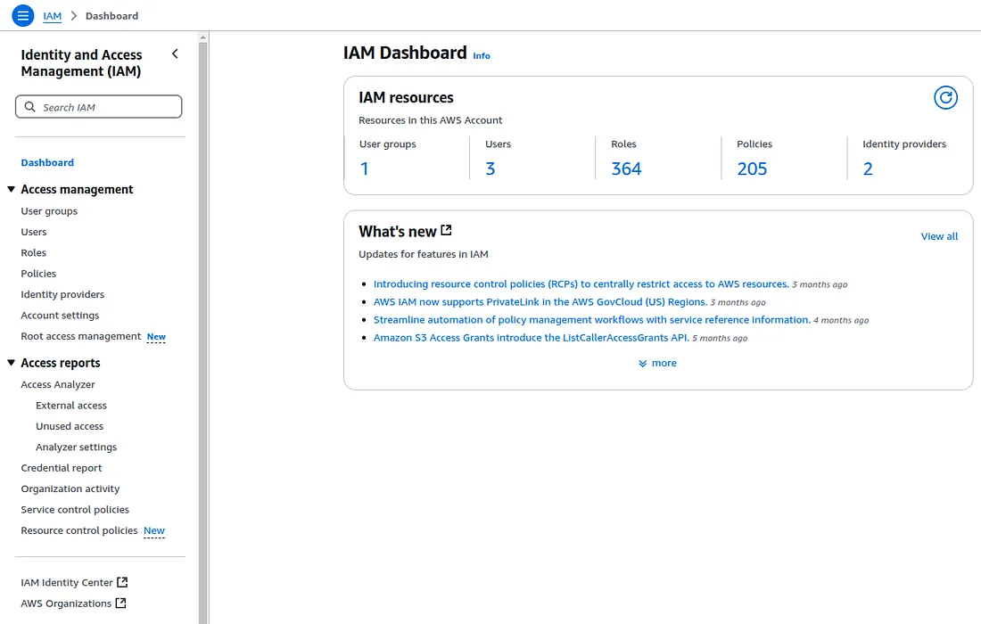Open Identity providers in the sidebar

coord(62,294)
